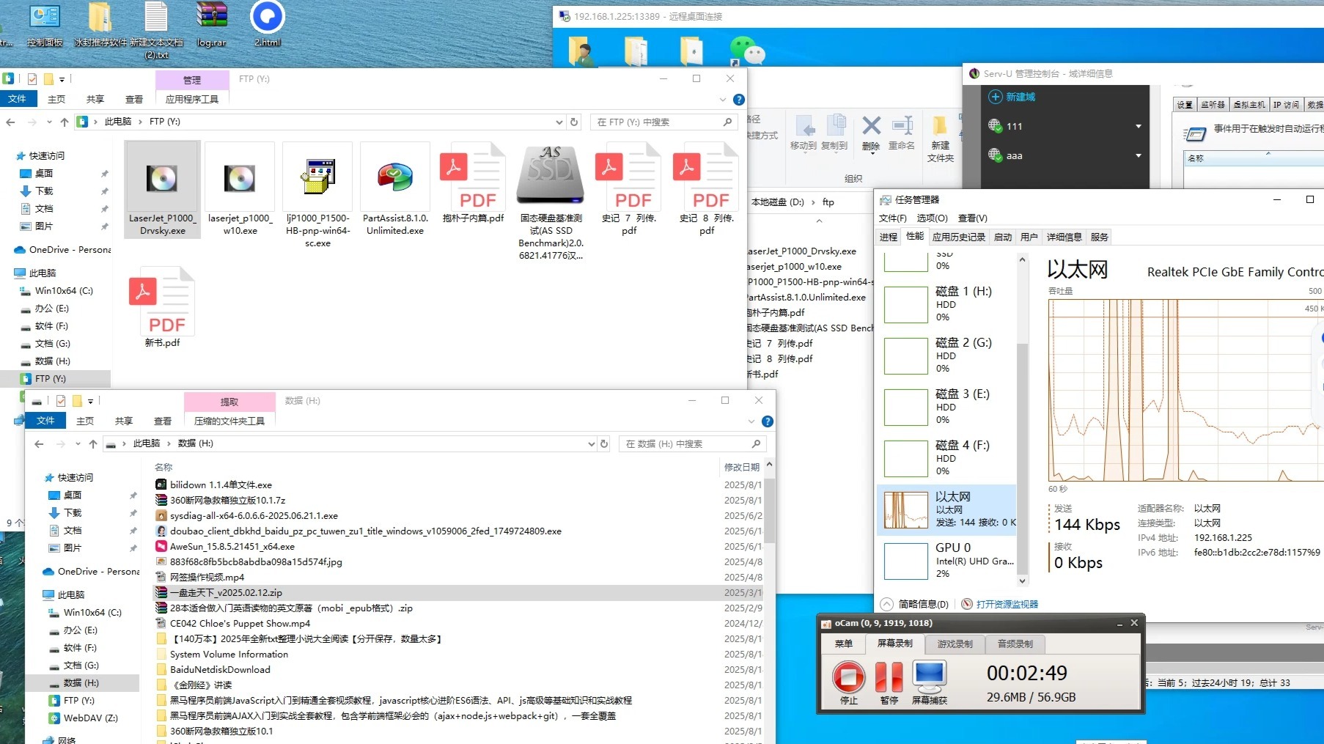Open quick access toolbar dropdown in FTP window
1324x744 pixels.
tap(62, 79)
